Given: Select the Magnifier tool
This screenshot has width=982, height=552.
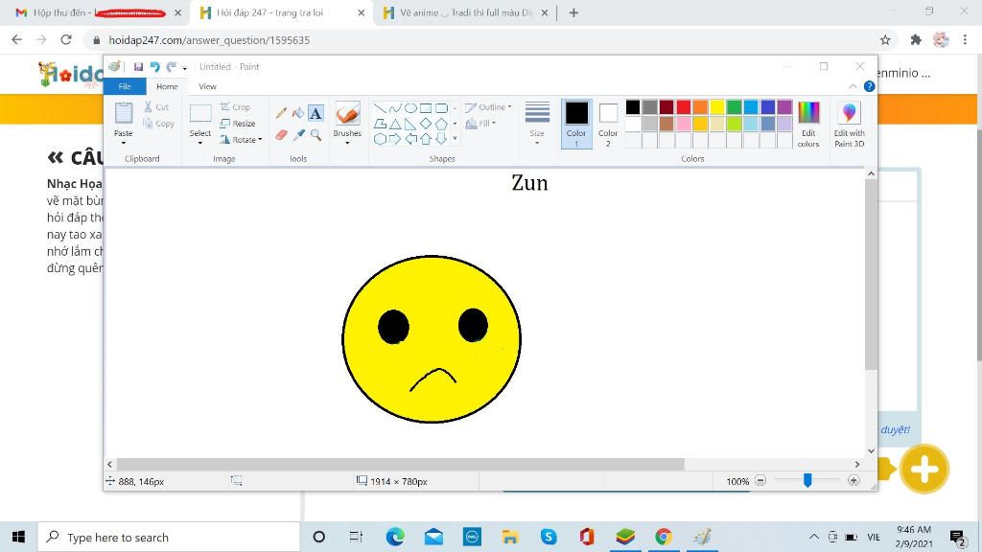Looking at the screenshot, I should (x=316, y=134).
